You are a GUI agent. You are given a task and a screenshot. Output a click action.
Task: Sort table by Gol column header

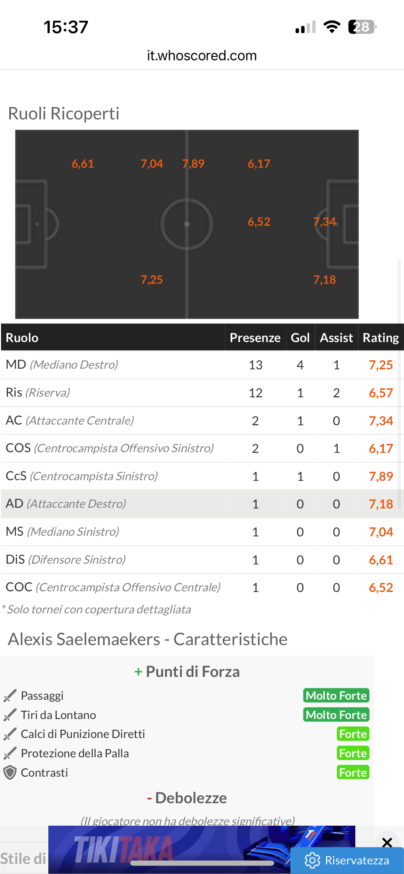(300, 338)
